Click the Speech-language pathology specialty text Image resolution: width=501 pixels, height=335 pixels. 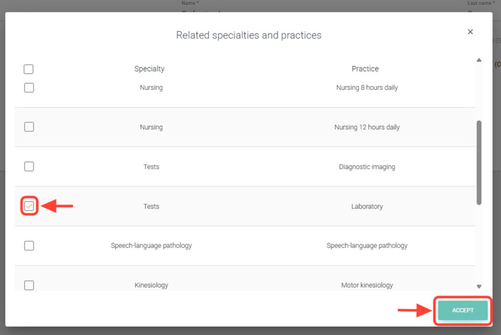coord(151,246)
